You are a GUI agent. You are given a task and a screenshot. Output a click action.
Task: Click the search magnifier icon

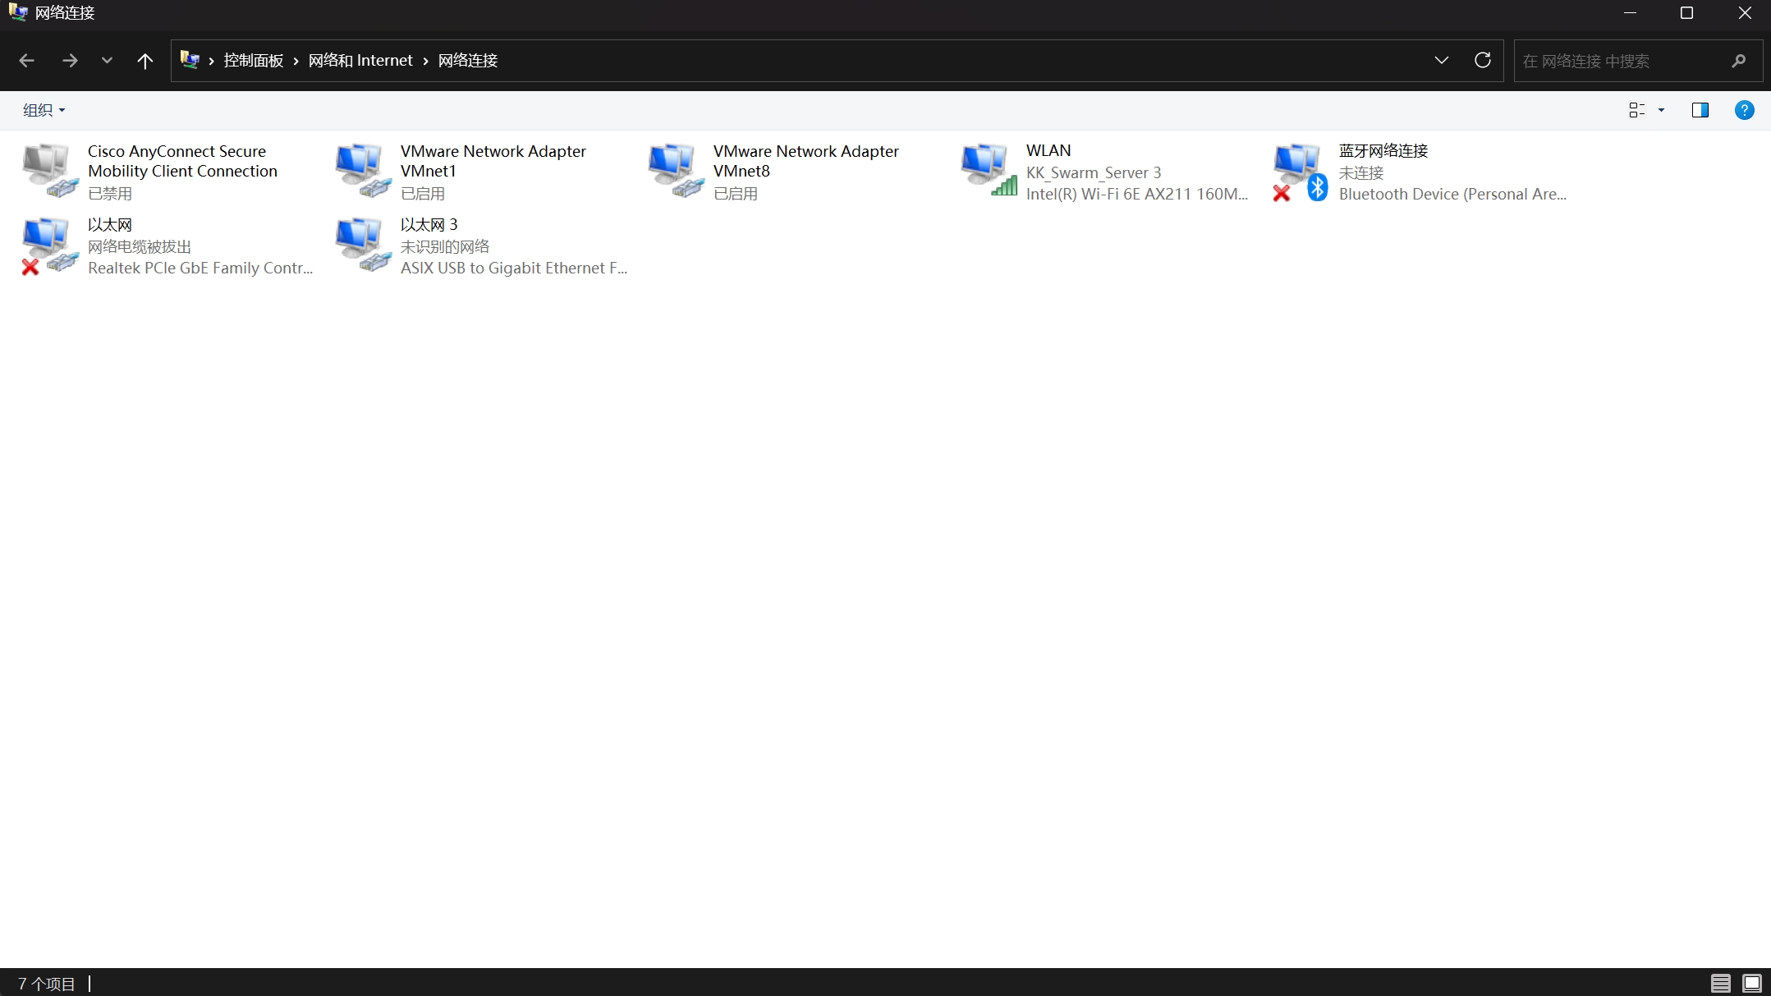coord(1739,61)
